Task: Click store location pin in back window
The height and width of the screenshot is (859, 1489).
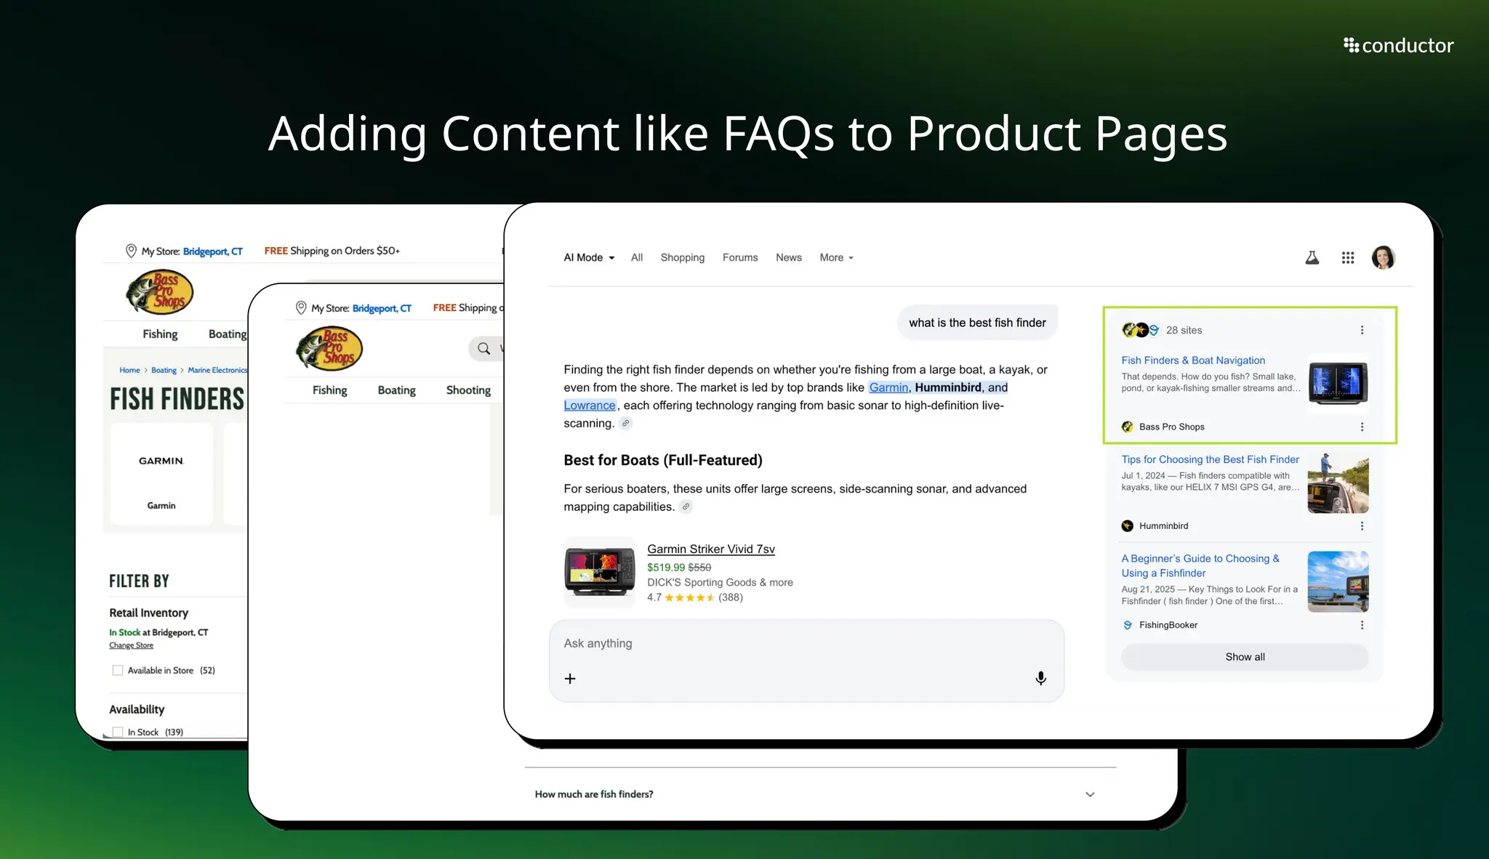Action: click(131, 251)
